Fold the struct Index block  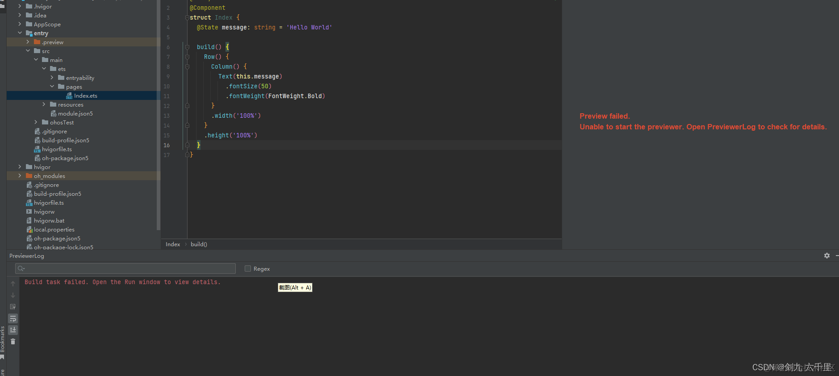[x=187, y=17]
